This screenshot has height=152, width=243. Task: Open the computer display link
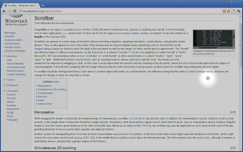click(x=129, y=33)
